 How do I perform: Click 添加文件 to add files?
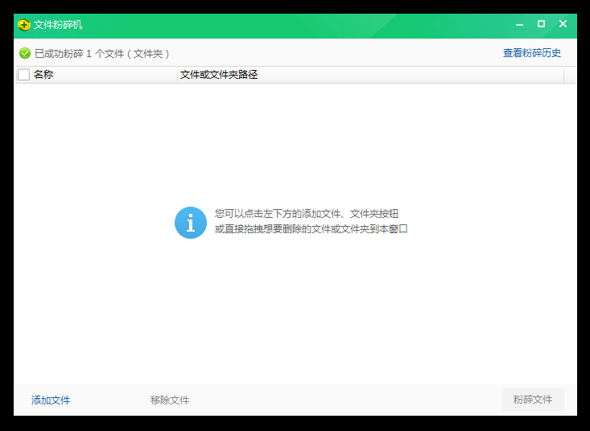(x=51, y=400)
